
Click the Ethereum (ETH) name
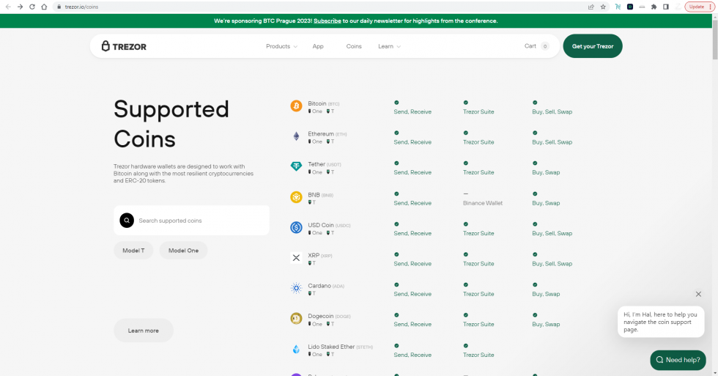pyautogui.click(x=327, y=133)
